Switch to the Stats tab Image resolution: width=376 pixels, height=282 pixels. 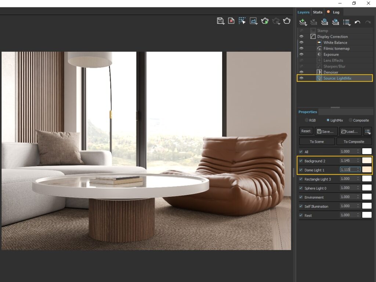(x=318, y=12)
